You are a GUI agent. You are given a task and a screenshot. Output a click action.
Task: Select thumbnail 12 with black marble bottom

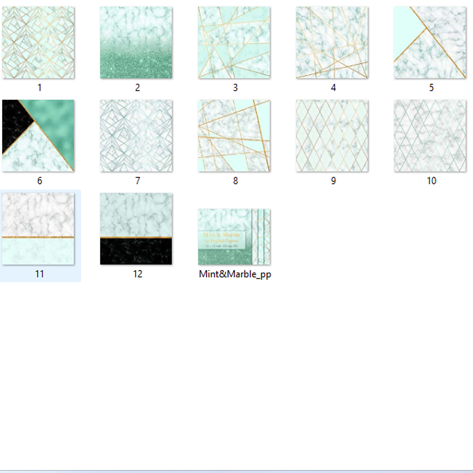tap(136, 229)
